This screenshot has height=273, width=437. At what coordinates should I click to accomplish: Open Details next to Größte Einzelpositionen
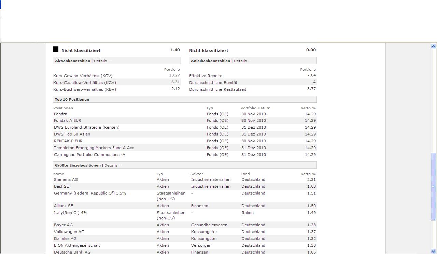[111, 165]
